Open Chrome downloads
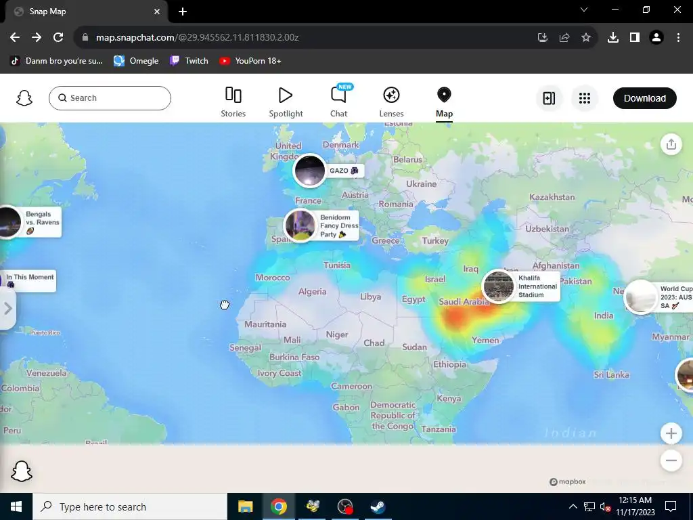Screen dimensions: 693x520 [612, 38]
